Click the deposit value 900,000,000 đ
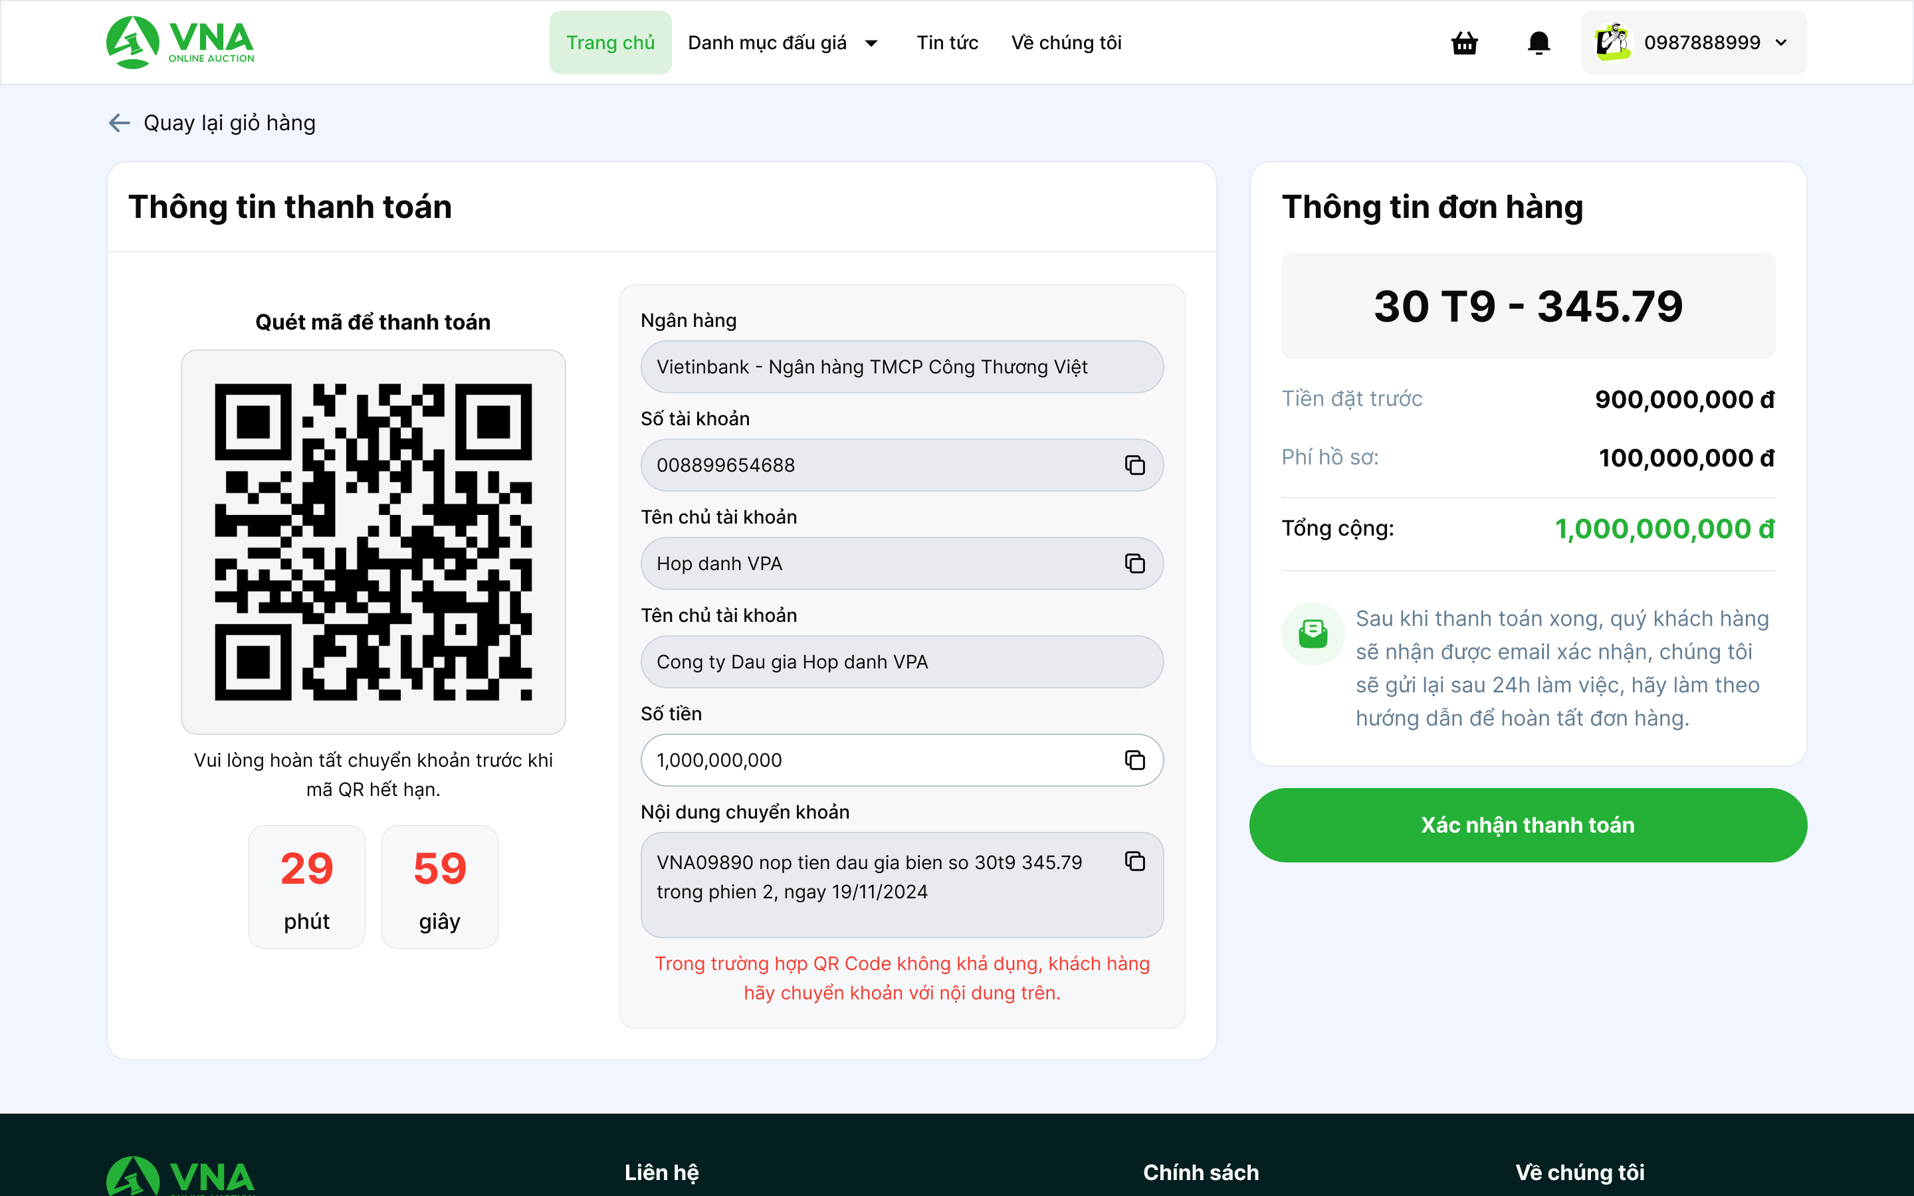Viewport: 1914px width, 1196px height. tap(1685, 399)
